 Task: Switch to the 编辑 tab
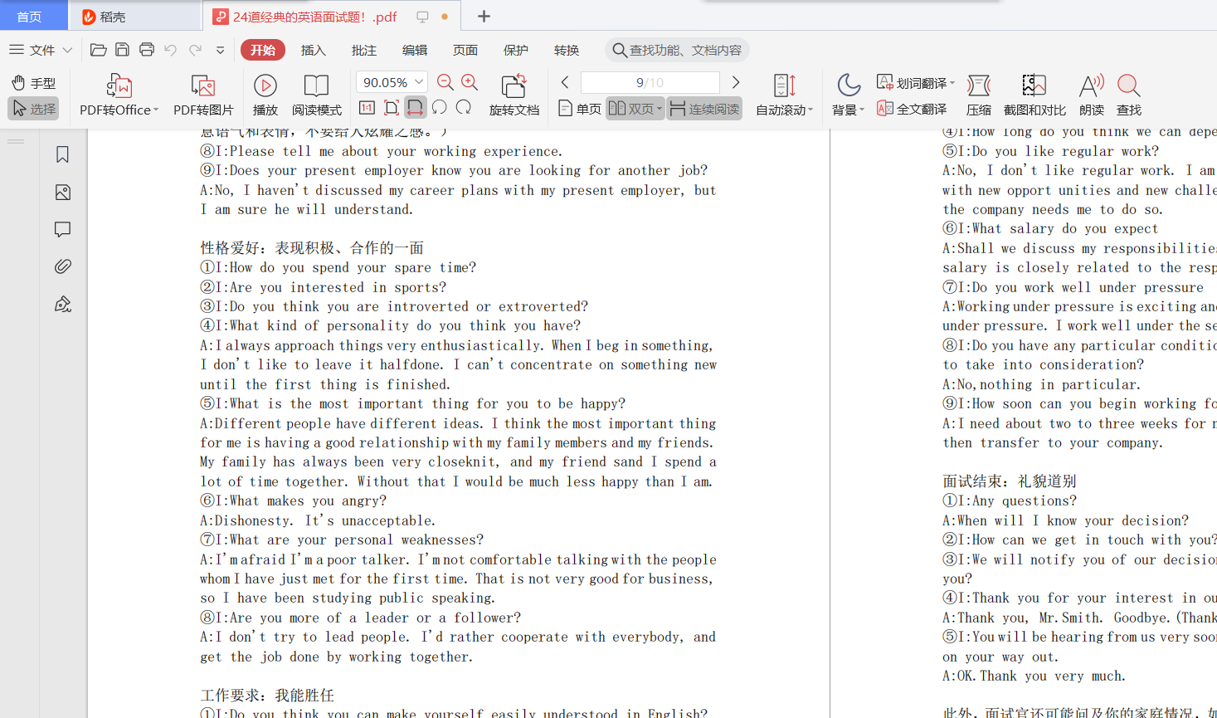pyautogui.click(x=415, y=50)
